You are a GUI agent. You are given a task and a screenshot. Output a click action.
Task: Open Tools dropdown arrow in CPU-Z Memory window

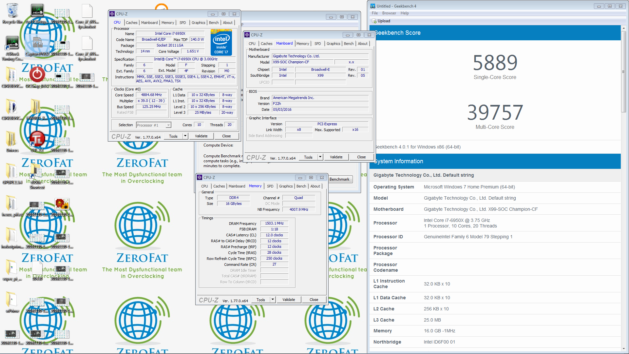273,300
